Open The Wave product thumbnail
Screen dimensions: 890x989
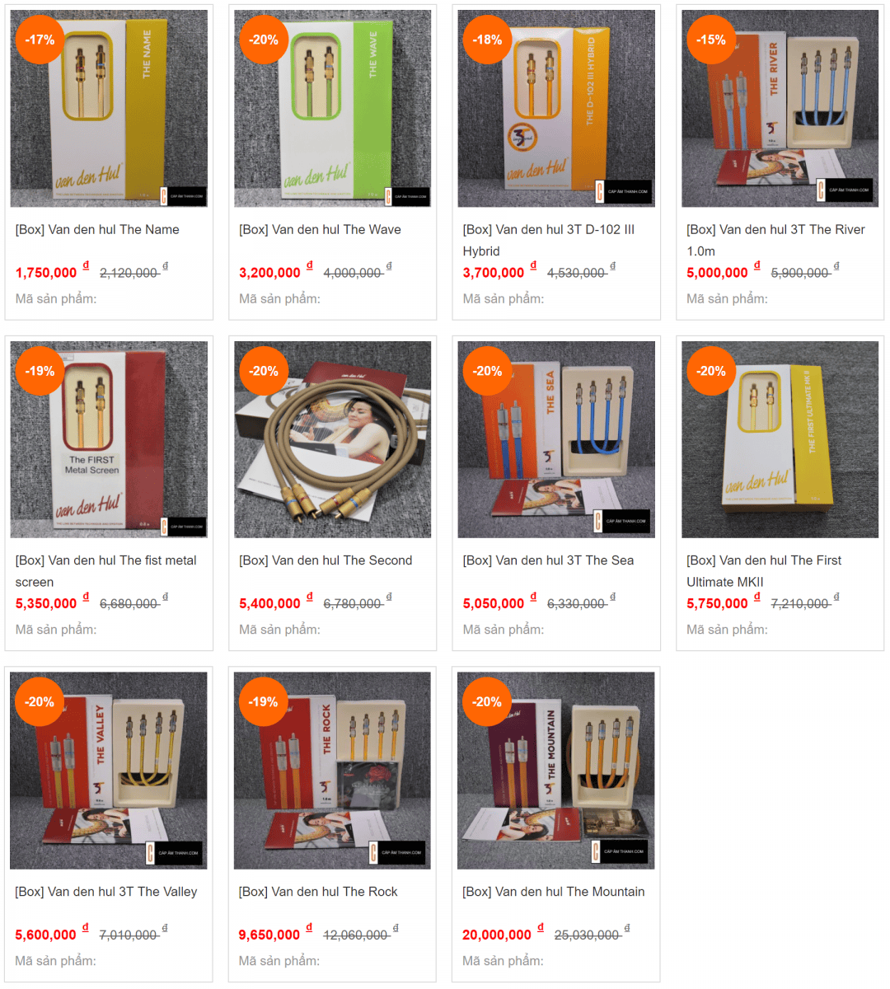[x=333, y=108]
